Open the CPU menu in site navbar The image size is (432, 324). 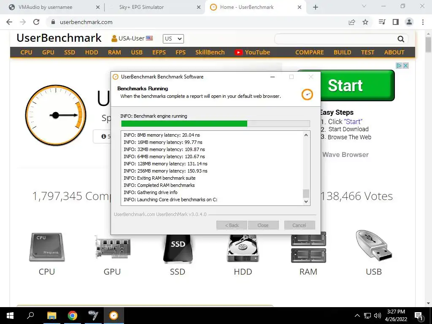(x=26, y=52)
